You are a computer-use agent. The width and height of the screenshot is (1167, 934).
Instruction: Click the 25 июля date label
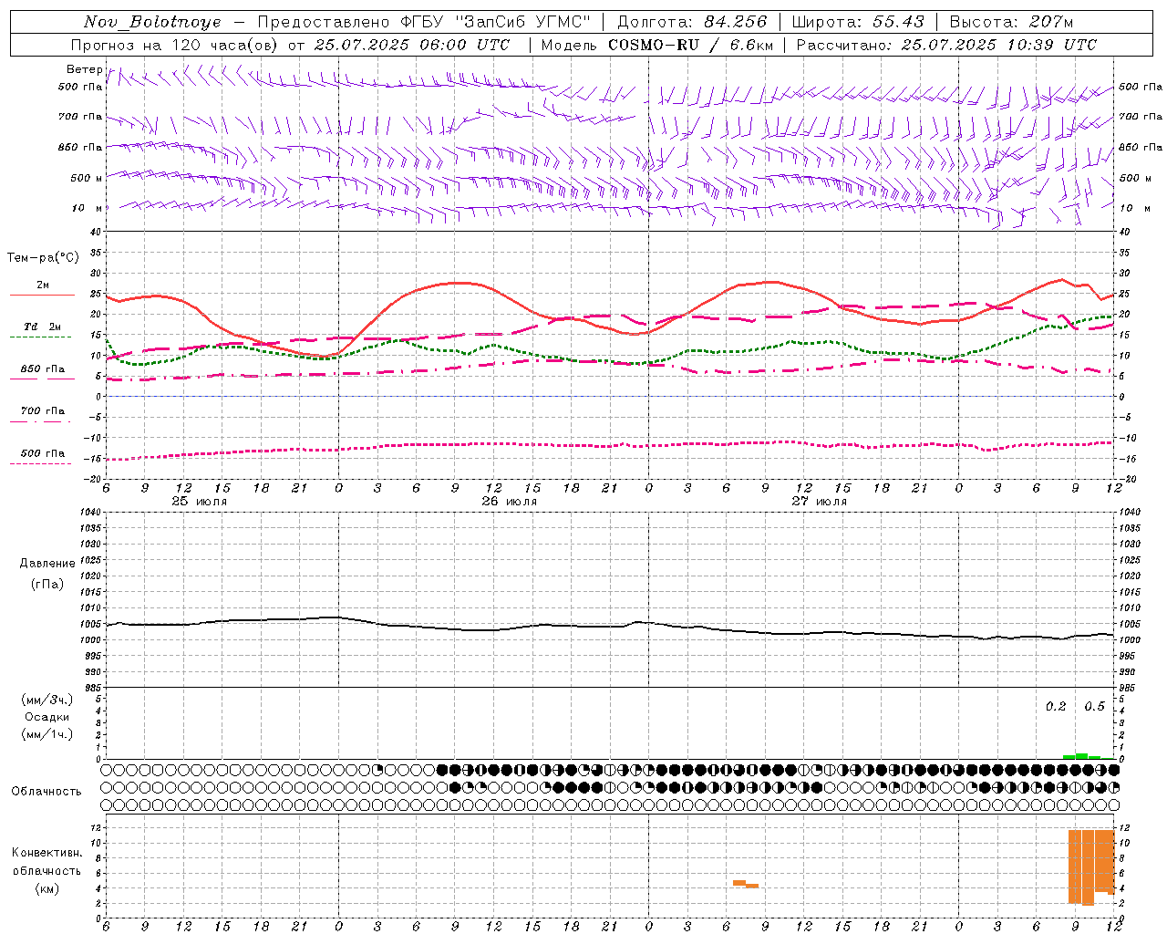coord(200,502)
